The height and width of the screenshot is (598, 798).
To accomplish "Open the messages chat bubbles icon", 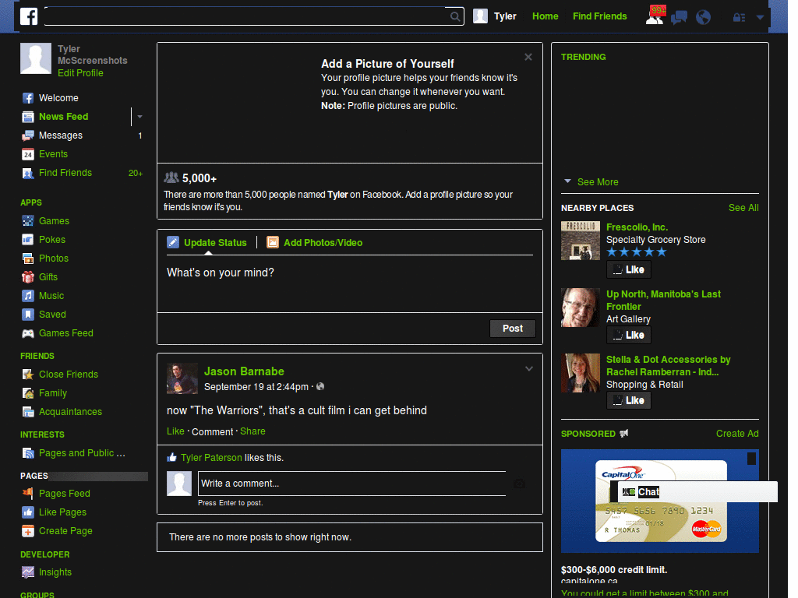I will [679, 17].
